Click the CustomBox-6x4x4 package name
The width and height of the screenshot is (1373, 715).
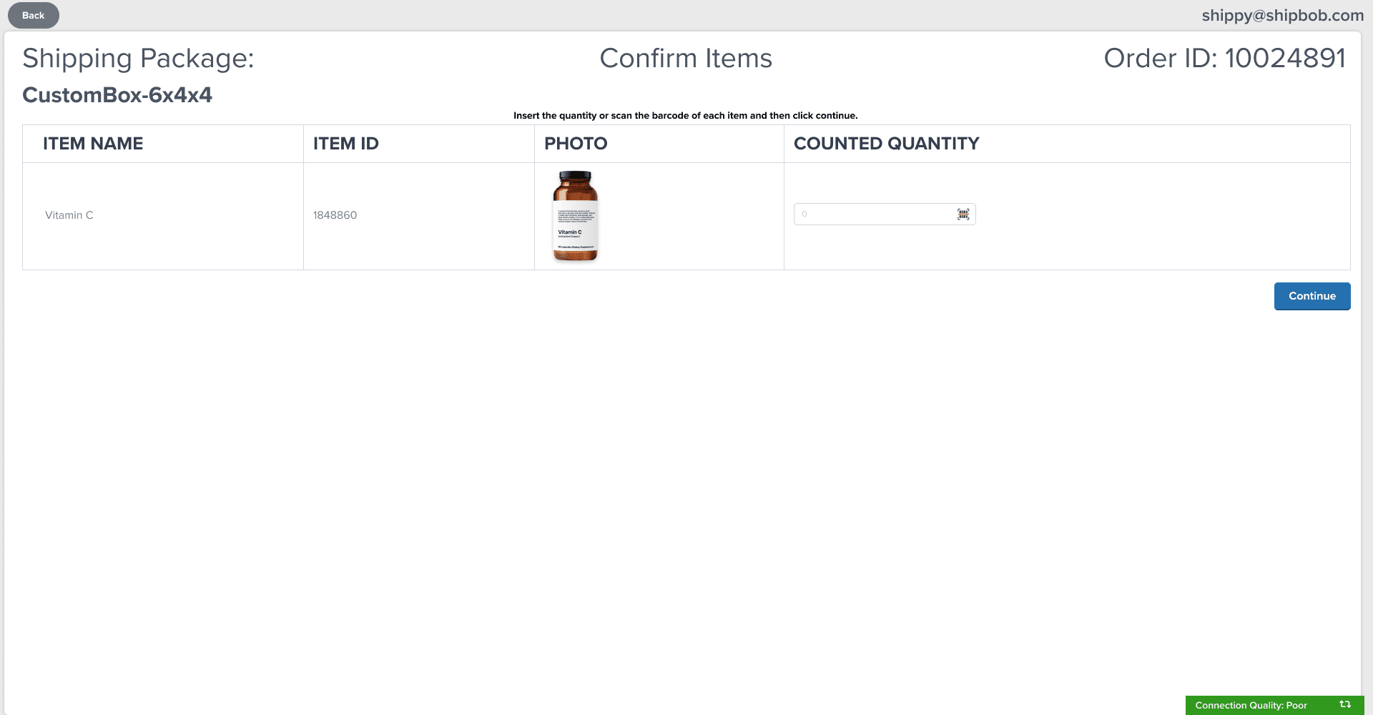(117, 95)
